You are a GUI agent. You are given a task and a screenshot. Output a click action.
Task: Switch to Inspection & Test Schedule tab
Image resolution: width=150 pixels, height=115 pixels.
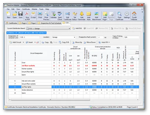50,23
